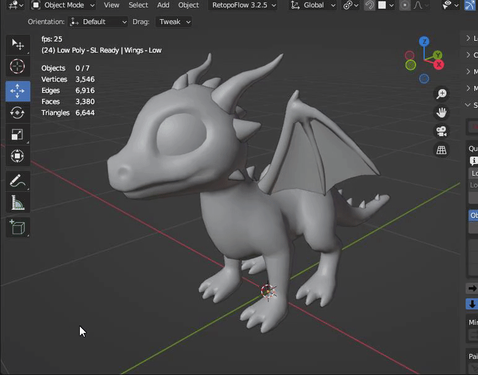Open the Add menu

click(x=163, y=5)
